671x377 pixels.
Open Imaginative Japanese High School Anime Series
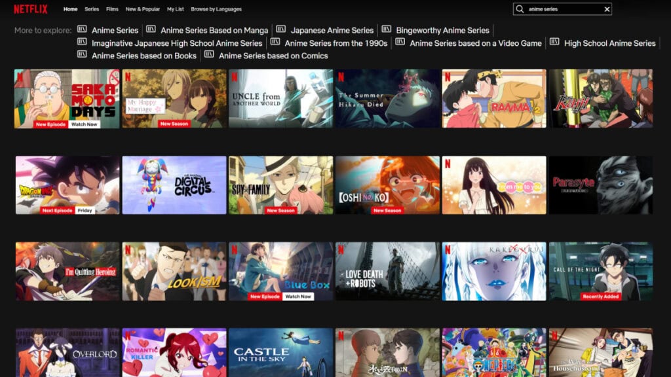(177, 43)
